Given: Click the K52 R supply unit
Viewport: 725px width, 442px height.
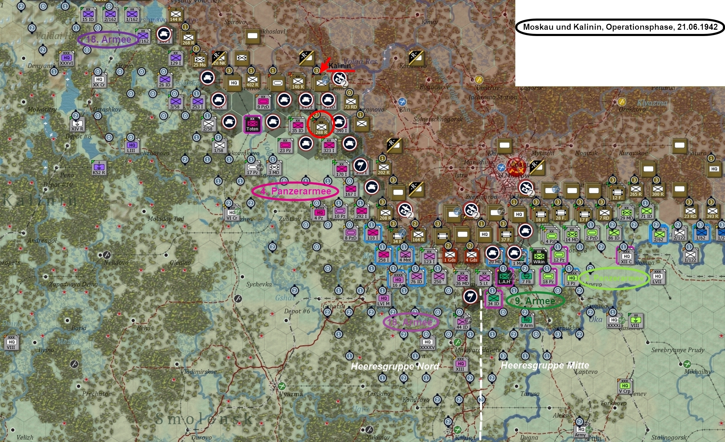Looking at the screenshot, I should 99,168.
